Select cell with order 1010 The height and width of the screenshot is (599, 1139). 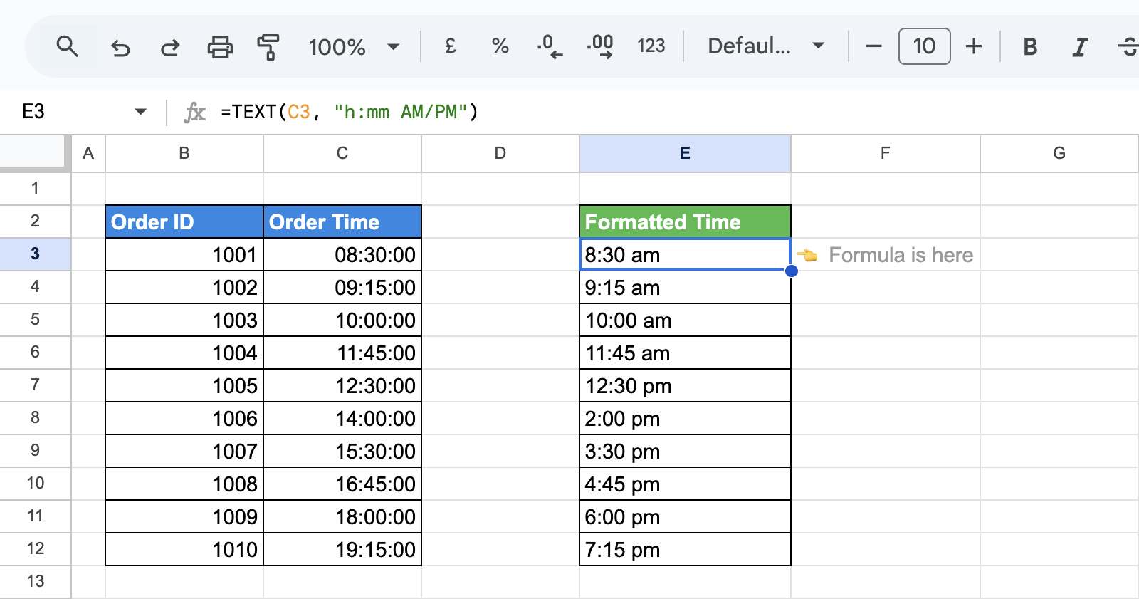click(184, 549)
